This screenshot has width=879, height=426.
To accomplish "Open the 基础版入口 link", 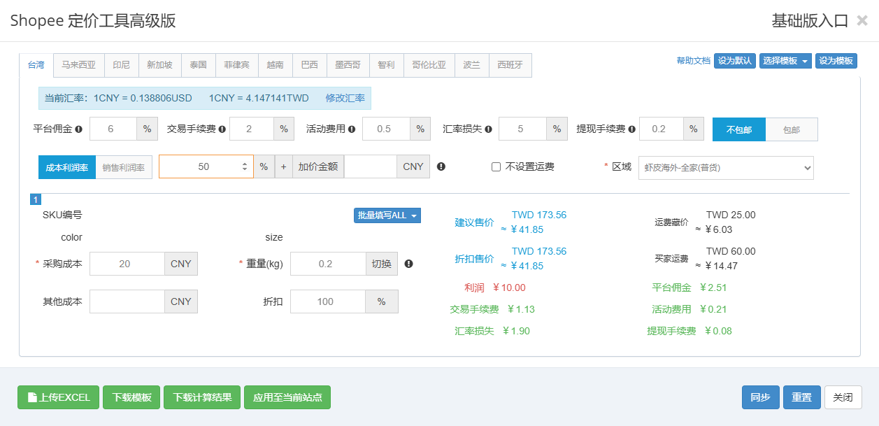I will click(x=810, y=21).
